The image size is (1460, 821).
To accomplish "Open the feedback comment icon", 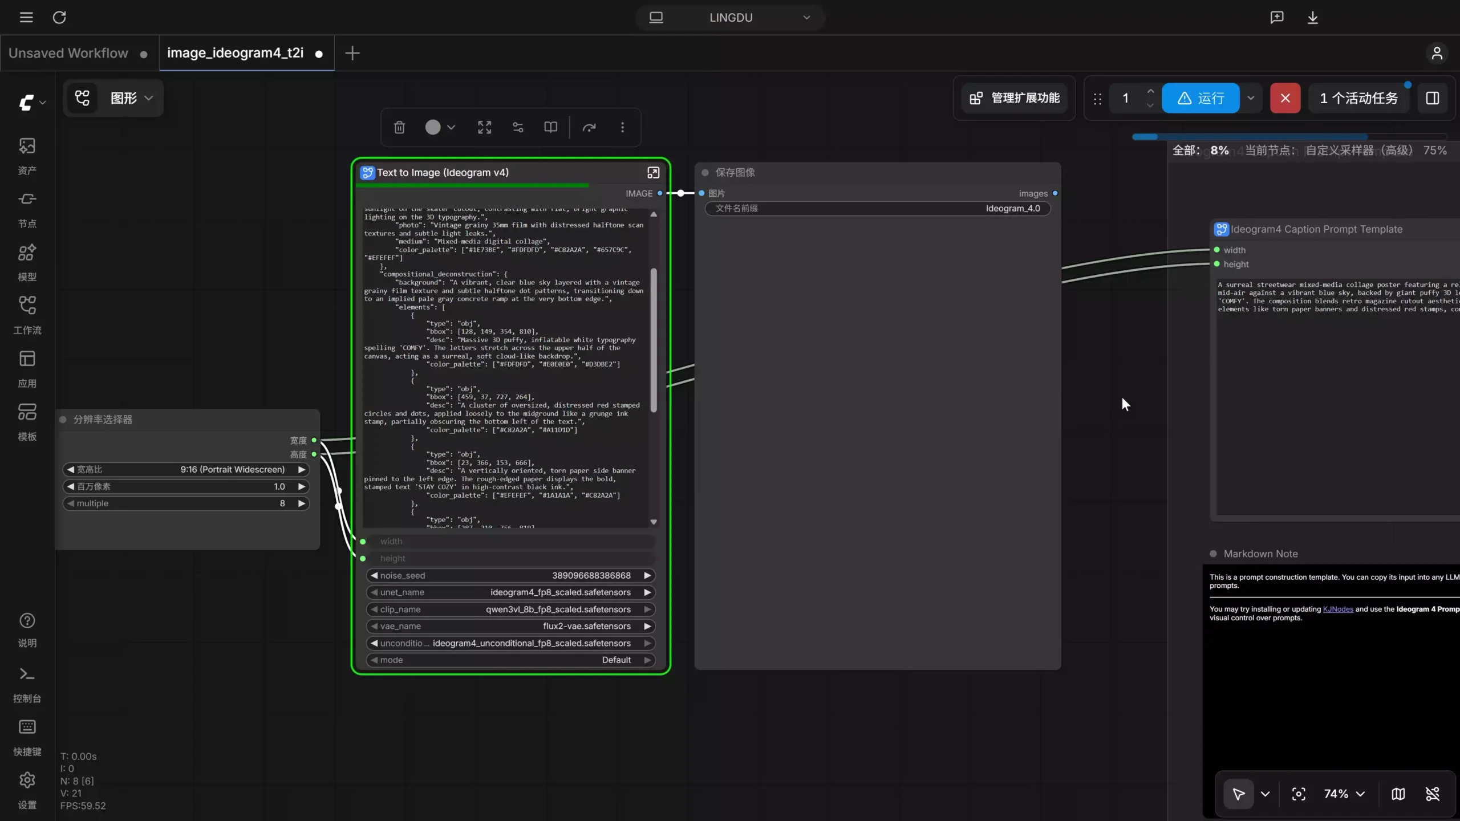I will pos(1277,17).
